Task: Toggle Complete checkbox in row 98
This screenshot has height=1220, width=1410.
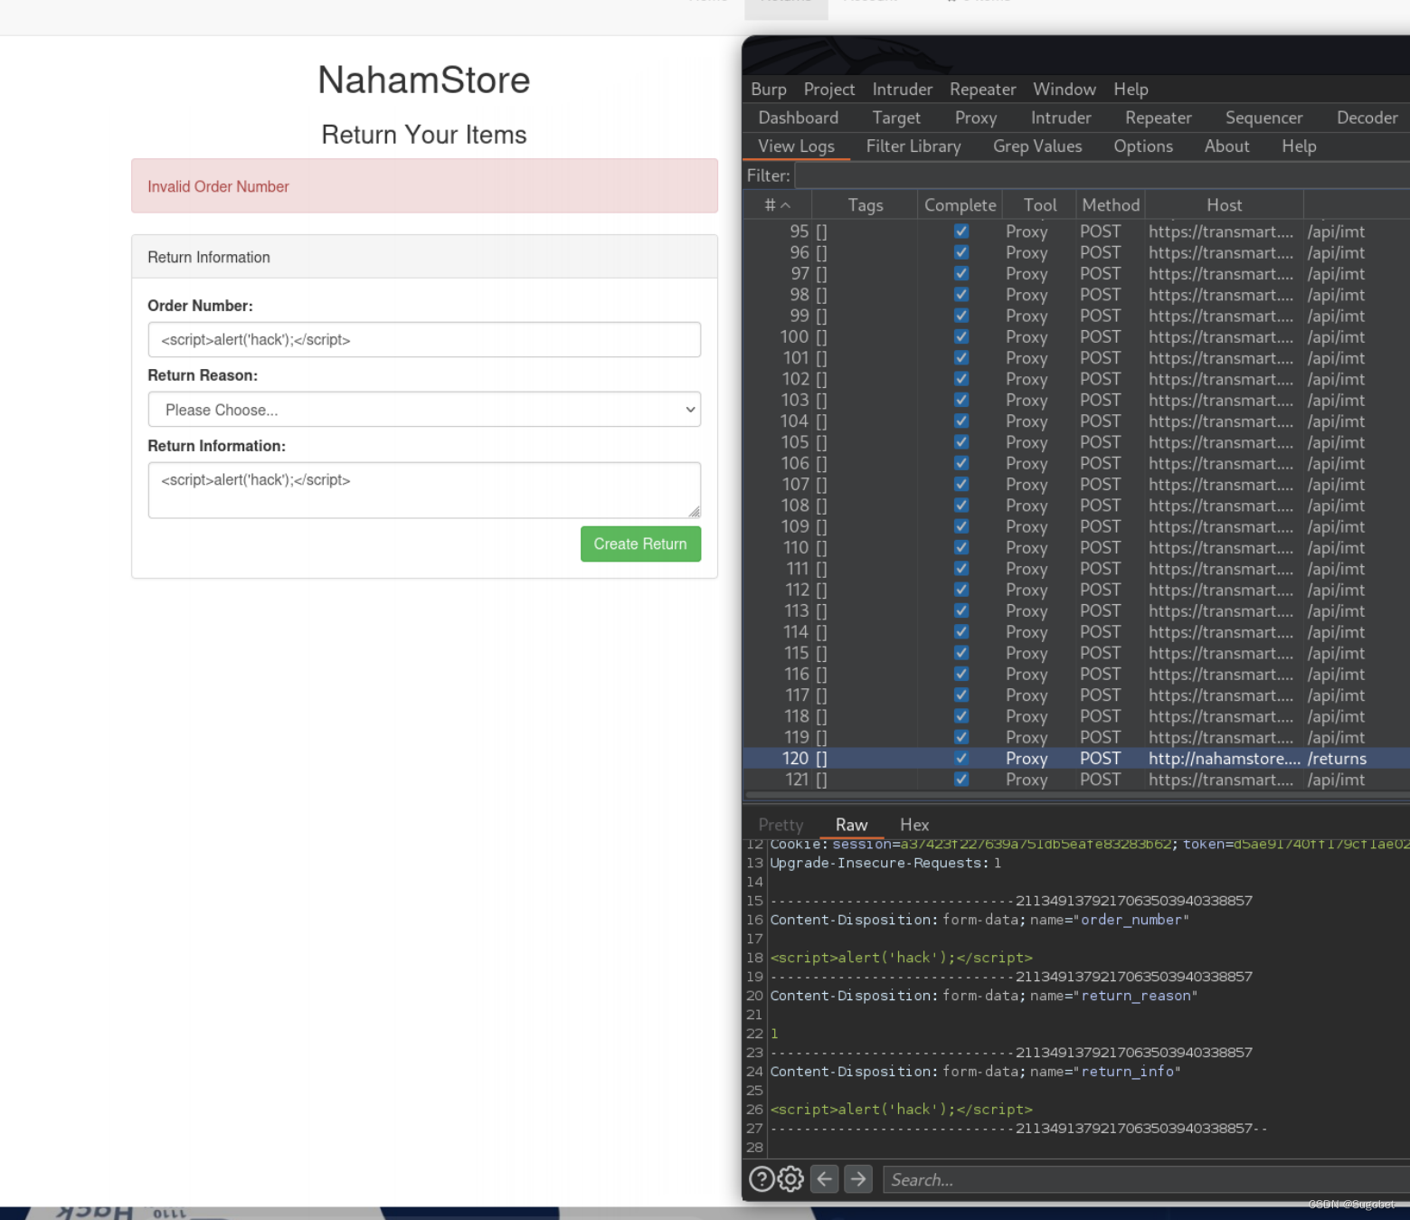Action: [961, 295]
